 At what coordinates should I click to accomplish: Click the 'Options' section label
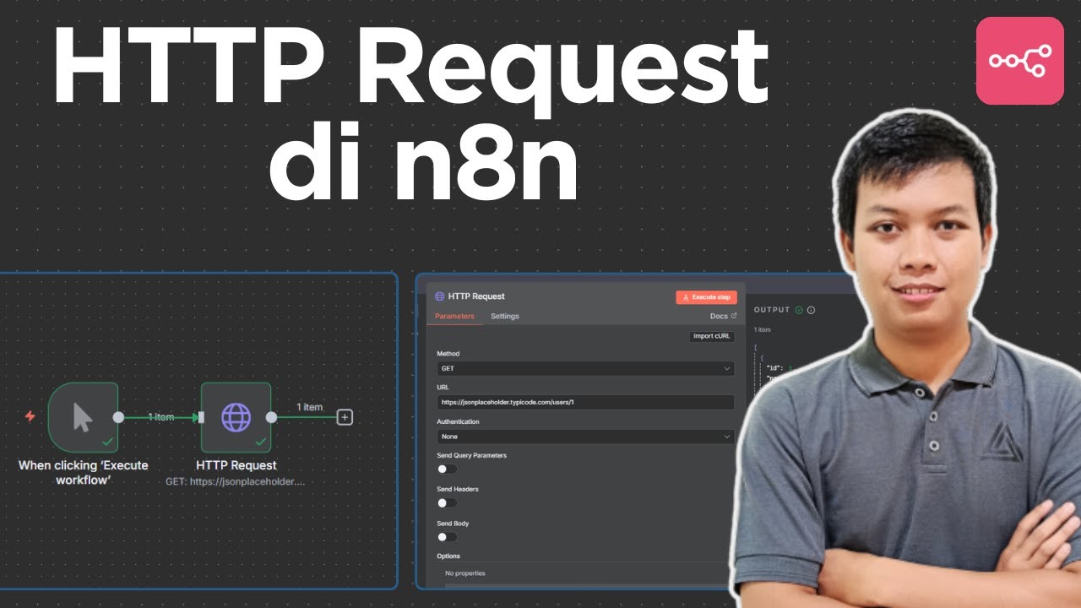click(448, 556)
